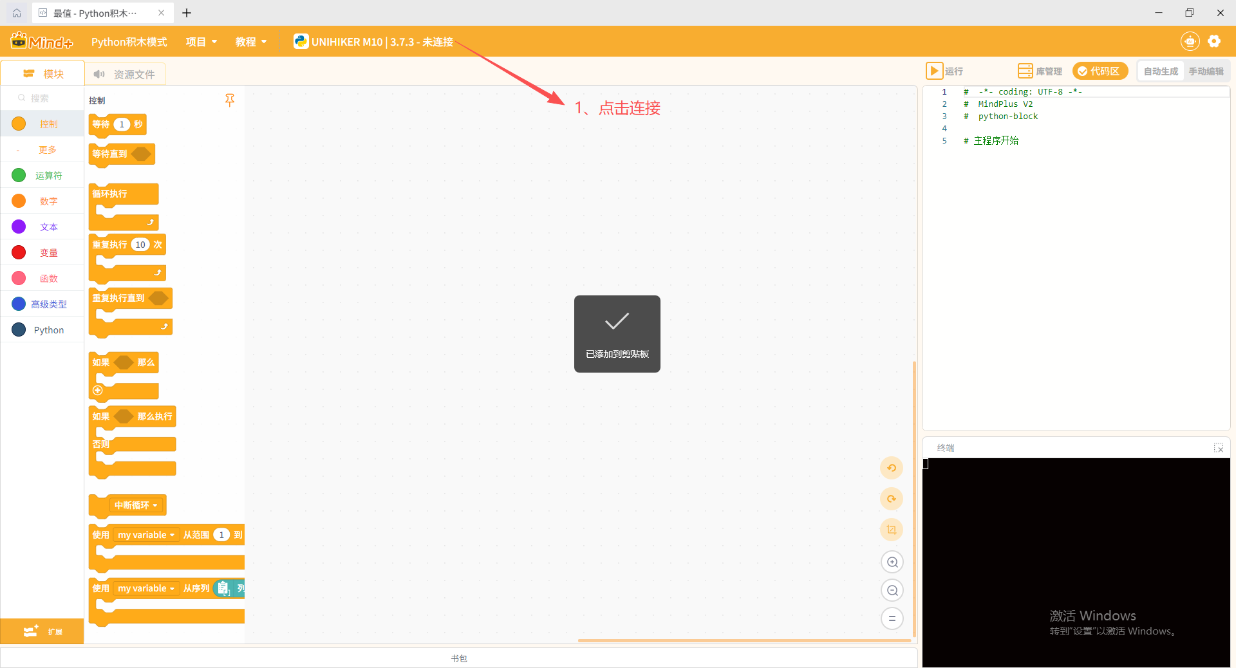Image resolution: width=1236 pixels, height=668 pixels.
Task: Open the 书包 backpack bar
Action: pos(459,658)
